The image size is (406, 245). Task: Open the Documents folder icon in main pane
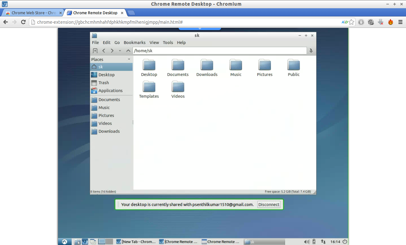coord(178,65)
